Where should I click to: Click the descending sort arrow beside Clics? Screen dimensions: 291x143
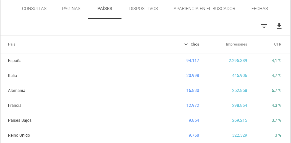pos(186,44)
